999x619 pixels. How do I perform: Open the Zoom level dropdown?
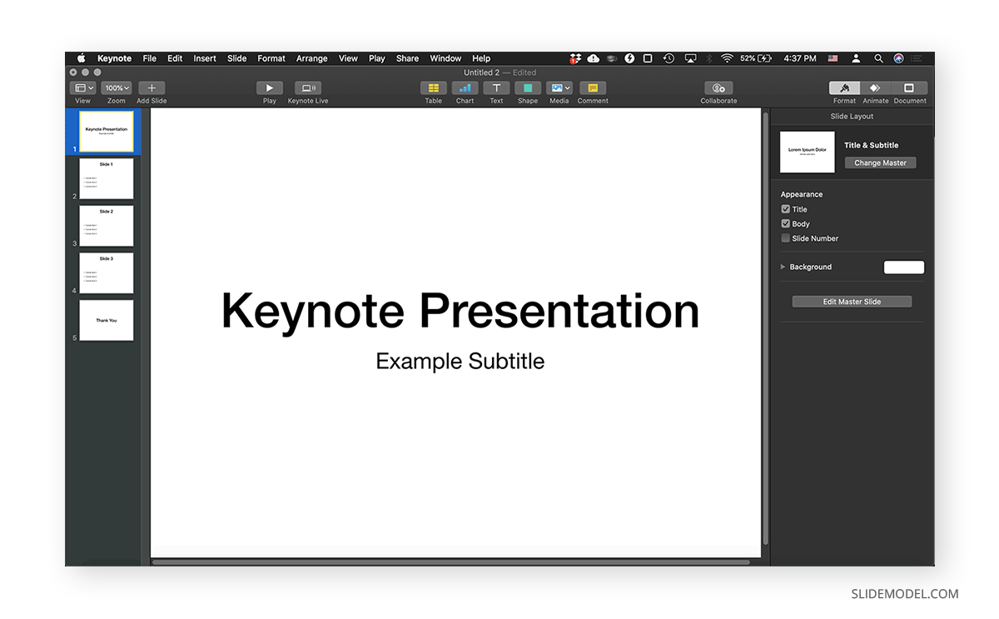click(116, 87)
